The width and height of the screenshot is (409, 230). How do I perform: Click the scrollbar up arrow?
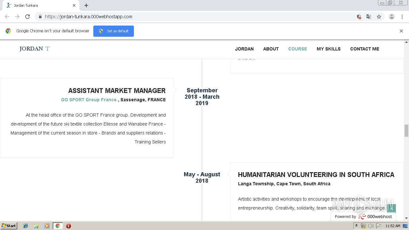(406, 42)
